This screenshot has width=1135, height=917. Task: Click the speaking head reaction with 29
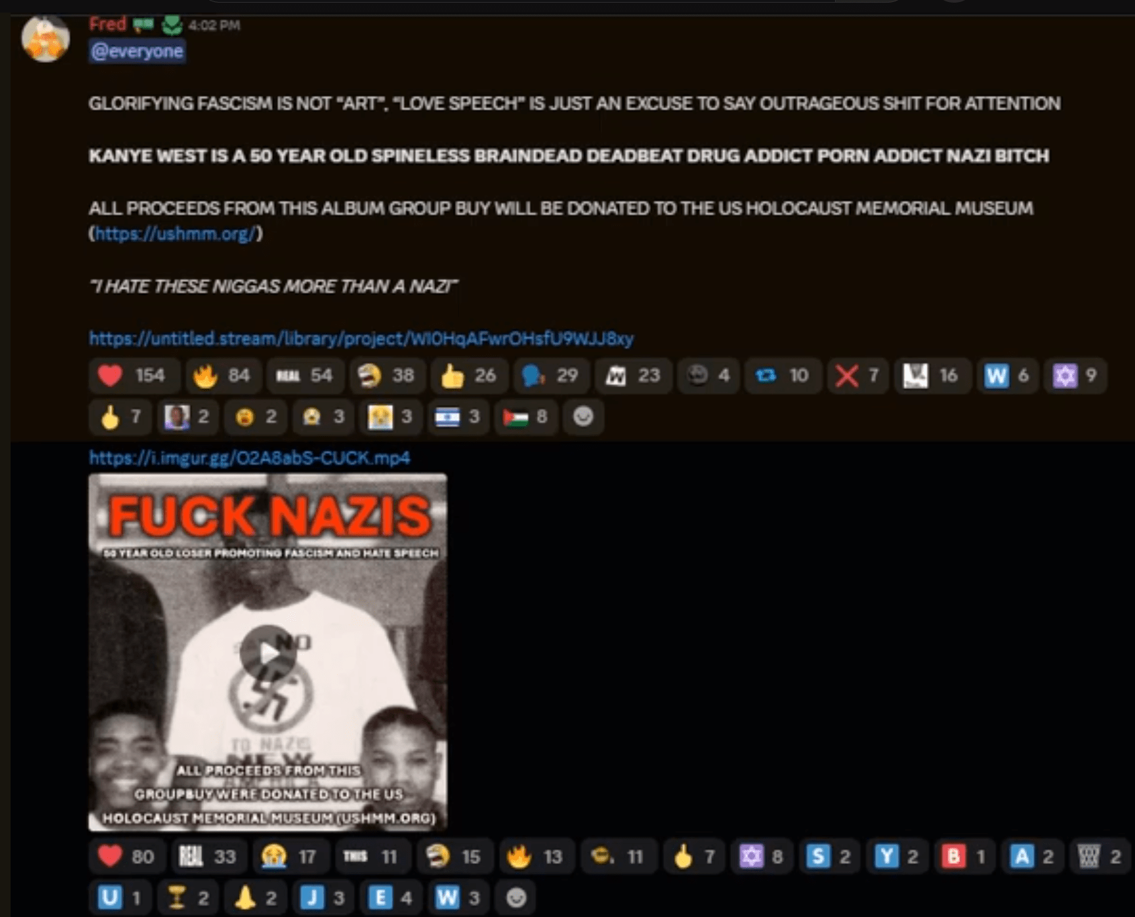click(551, 376)
